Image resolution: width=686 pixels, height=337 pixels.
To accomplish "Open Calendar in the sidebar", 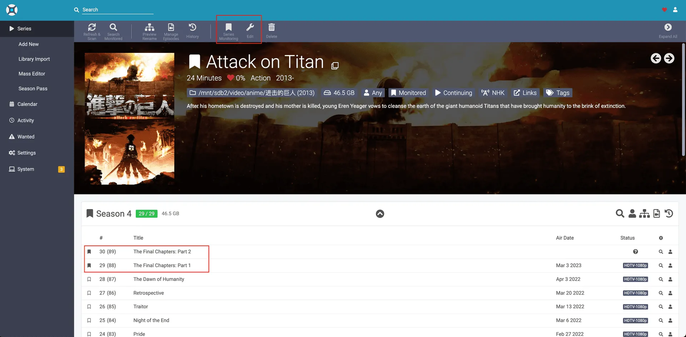I will 27,104.
